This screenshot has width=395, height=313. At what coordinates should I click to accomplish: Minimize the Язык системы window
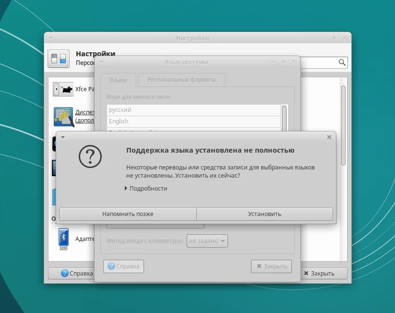pyautogui.click(x=273, y=62)
